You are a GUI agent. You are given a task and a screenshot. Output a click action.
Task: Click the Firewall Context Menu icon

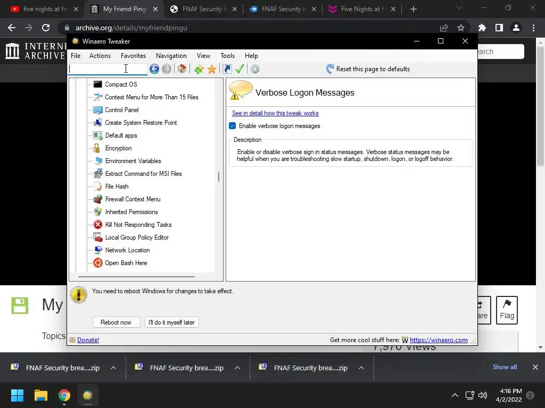[98, 199]
